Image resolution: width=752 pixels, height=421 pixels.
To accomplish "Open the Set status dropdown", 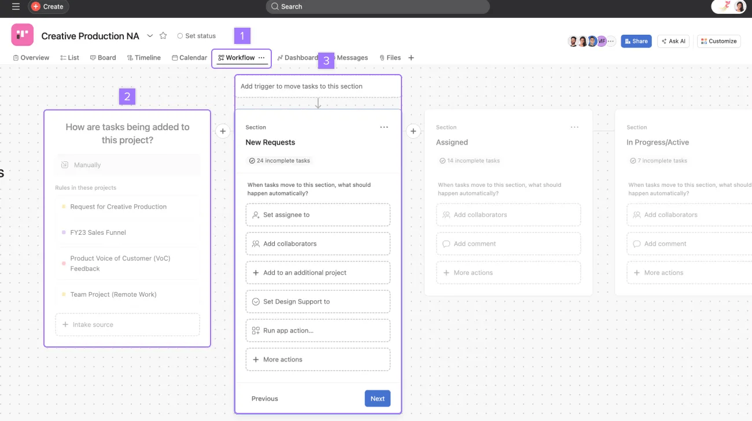I will [197, 36].
